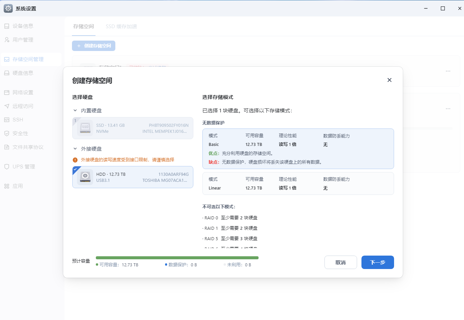Click the RAID 5 requirement line
Viewport: 464px width, 320px height.
coord(230,238)
